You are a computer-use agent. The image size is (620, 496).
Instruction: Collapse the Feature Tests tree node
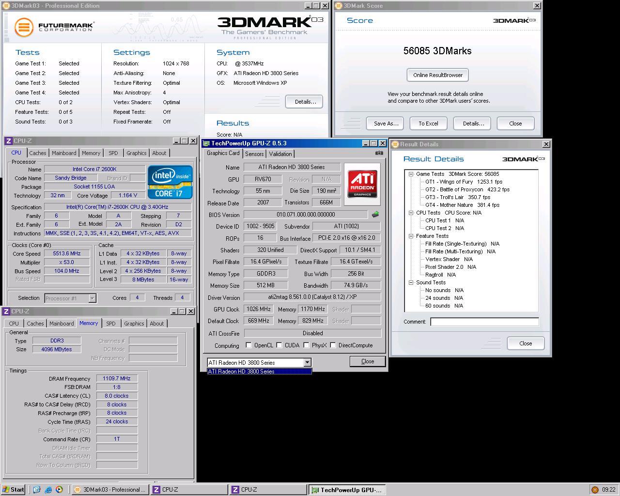(411, 236)
